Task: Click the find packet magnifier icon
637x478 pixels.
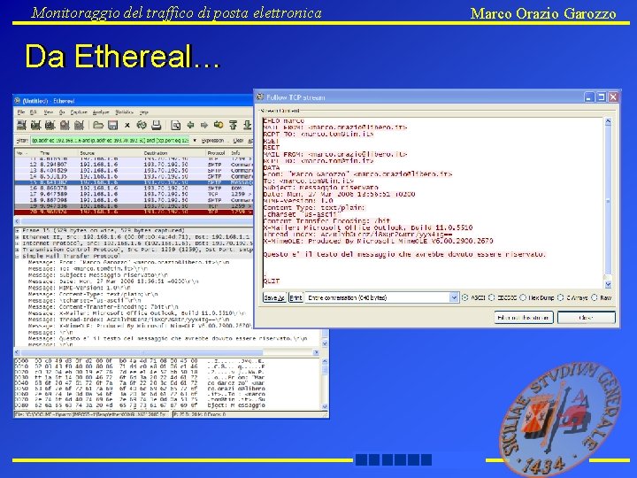Action: tap(175, 125)
